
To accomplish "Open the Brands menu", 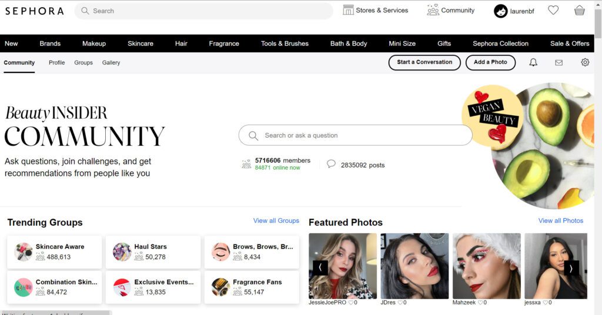I will point(50,43).
